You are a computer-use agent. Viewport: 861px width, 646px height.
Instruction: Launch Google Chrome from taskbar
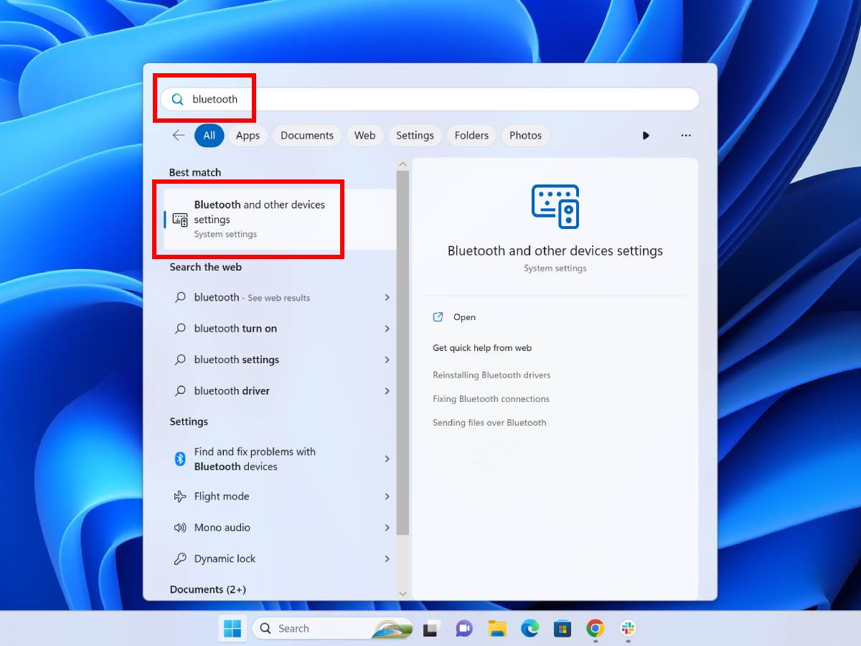click(595, 629)
